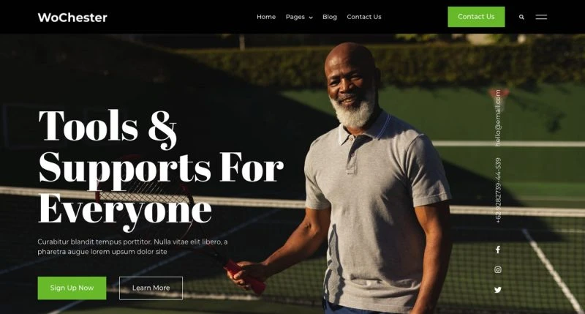This screenshot has height=314, width=585.
Task: Go to the Home menu item
Action: (x=266, y=17)
